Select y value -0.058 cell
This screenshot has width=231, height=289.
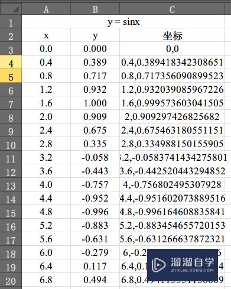(x=95, y=157)
